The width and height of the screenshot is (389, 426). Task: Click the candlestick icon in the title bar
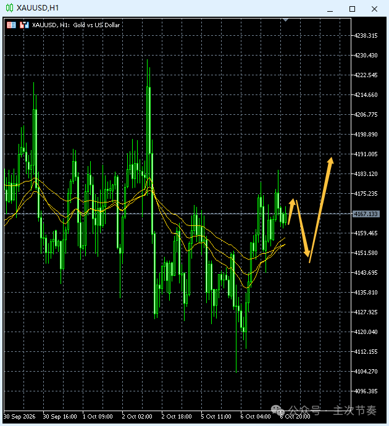coord(9,8)
